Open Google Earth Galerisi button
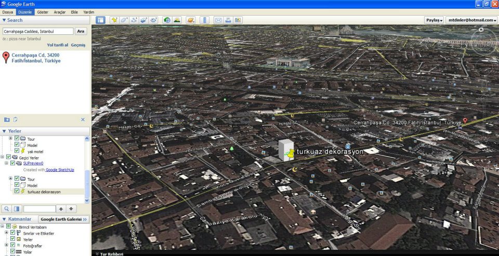The height and width of the screenshot is (256, 499). pyautogui.click(x=63, y=219)
